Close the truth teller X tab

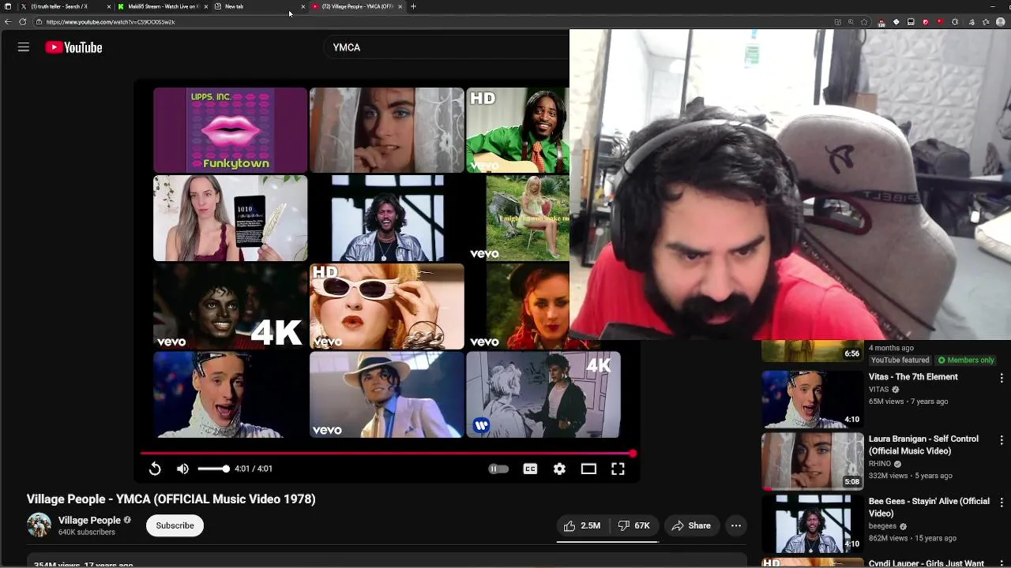[x=109, y=6]
